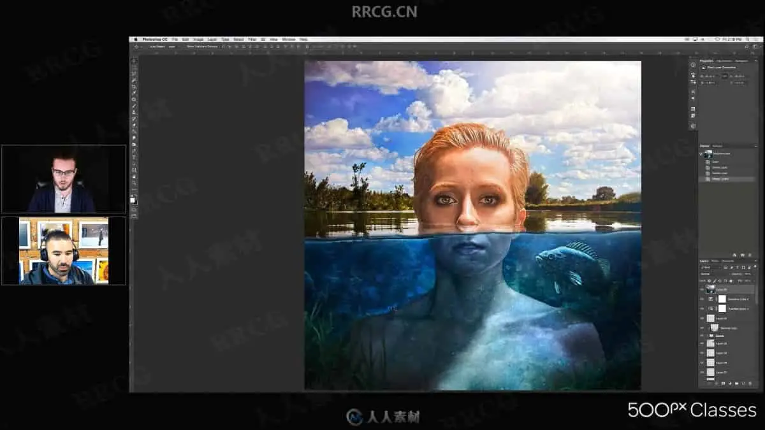765x430 pixels.
Task: Select the Dodge tool
Action: coord(134,145)
